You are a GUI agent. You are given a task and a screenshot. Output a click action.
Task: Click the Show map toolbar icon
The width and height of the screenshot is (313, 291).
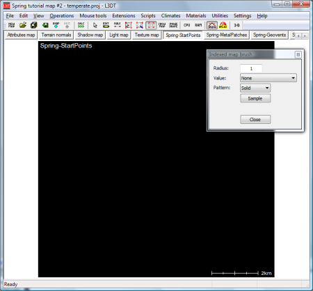tap(162, 25)
